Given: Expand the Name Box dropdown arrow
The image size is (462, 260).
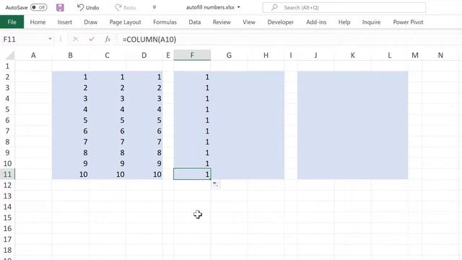Looking at the screenshot, I should (50, 39).
